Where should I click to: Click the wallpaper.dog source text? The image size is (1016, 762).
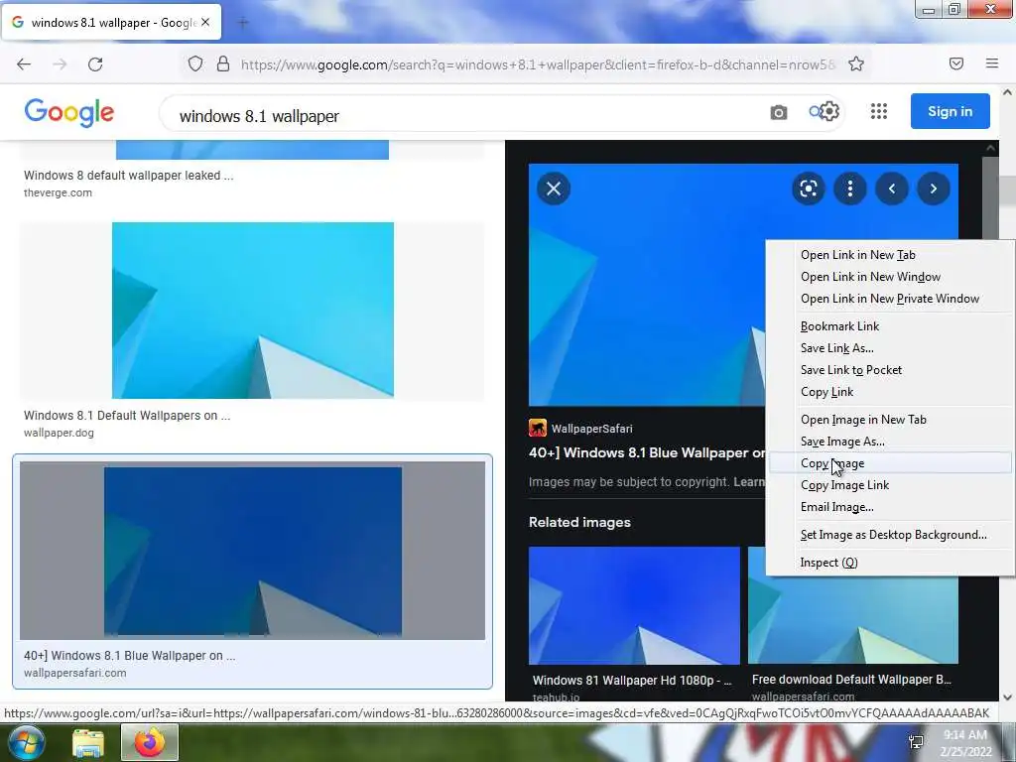[x=59, y=433]
